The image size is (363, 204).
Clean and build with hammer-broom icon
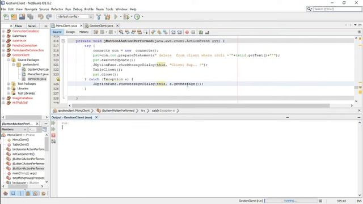107,16
